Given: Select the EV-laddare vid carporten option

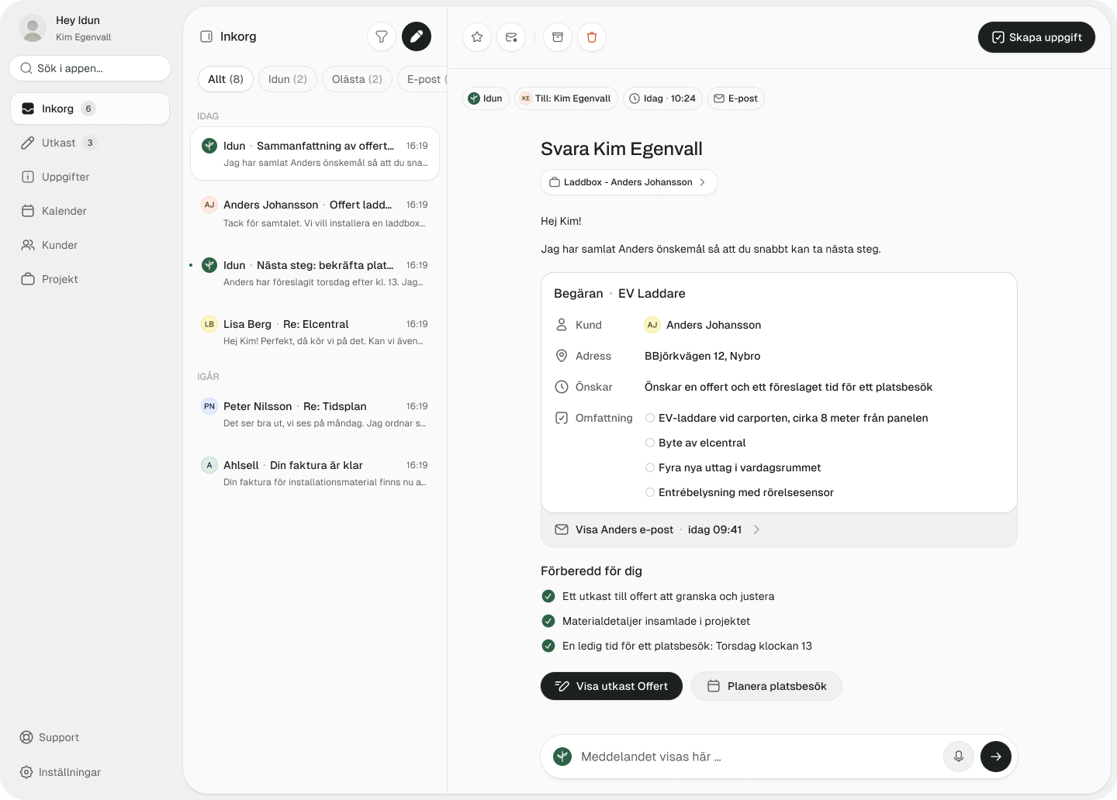Looking at the screenshot, I should point(650,418).
